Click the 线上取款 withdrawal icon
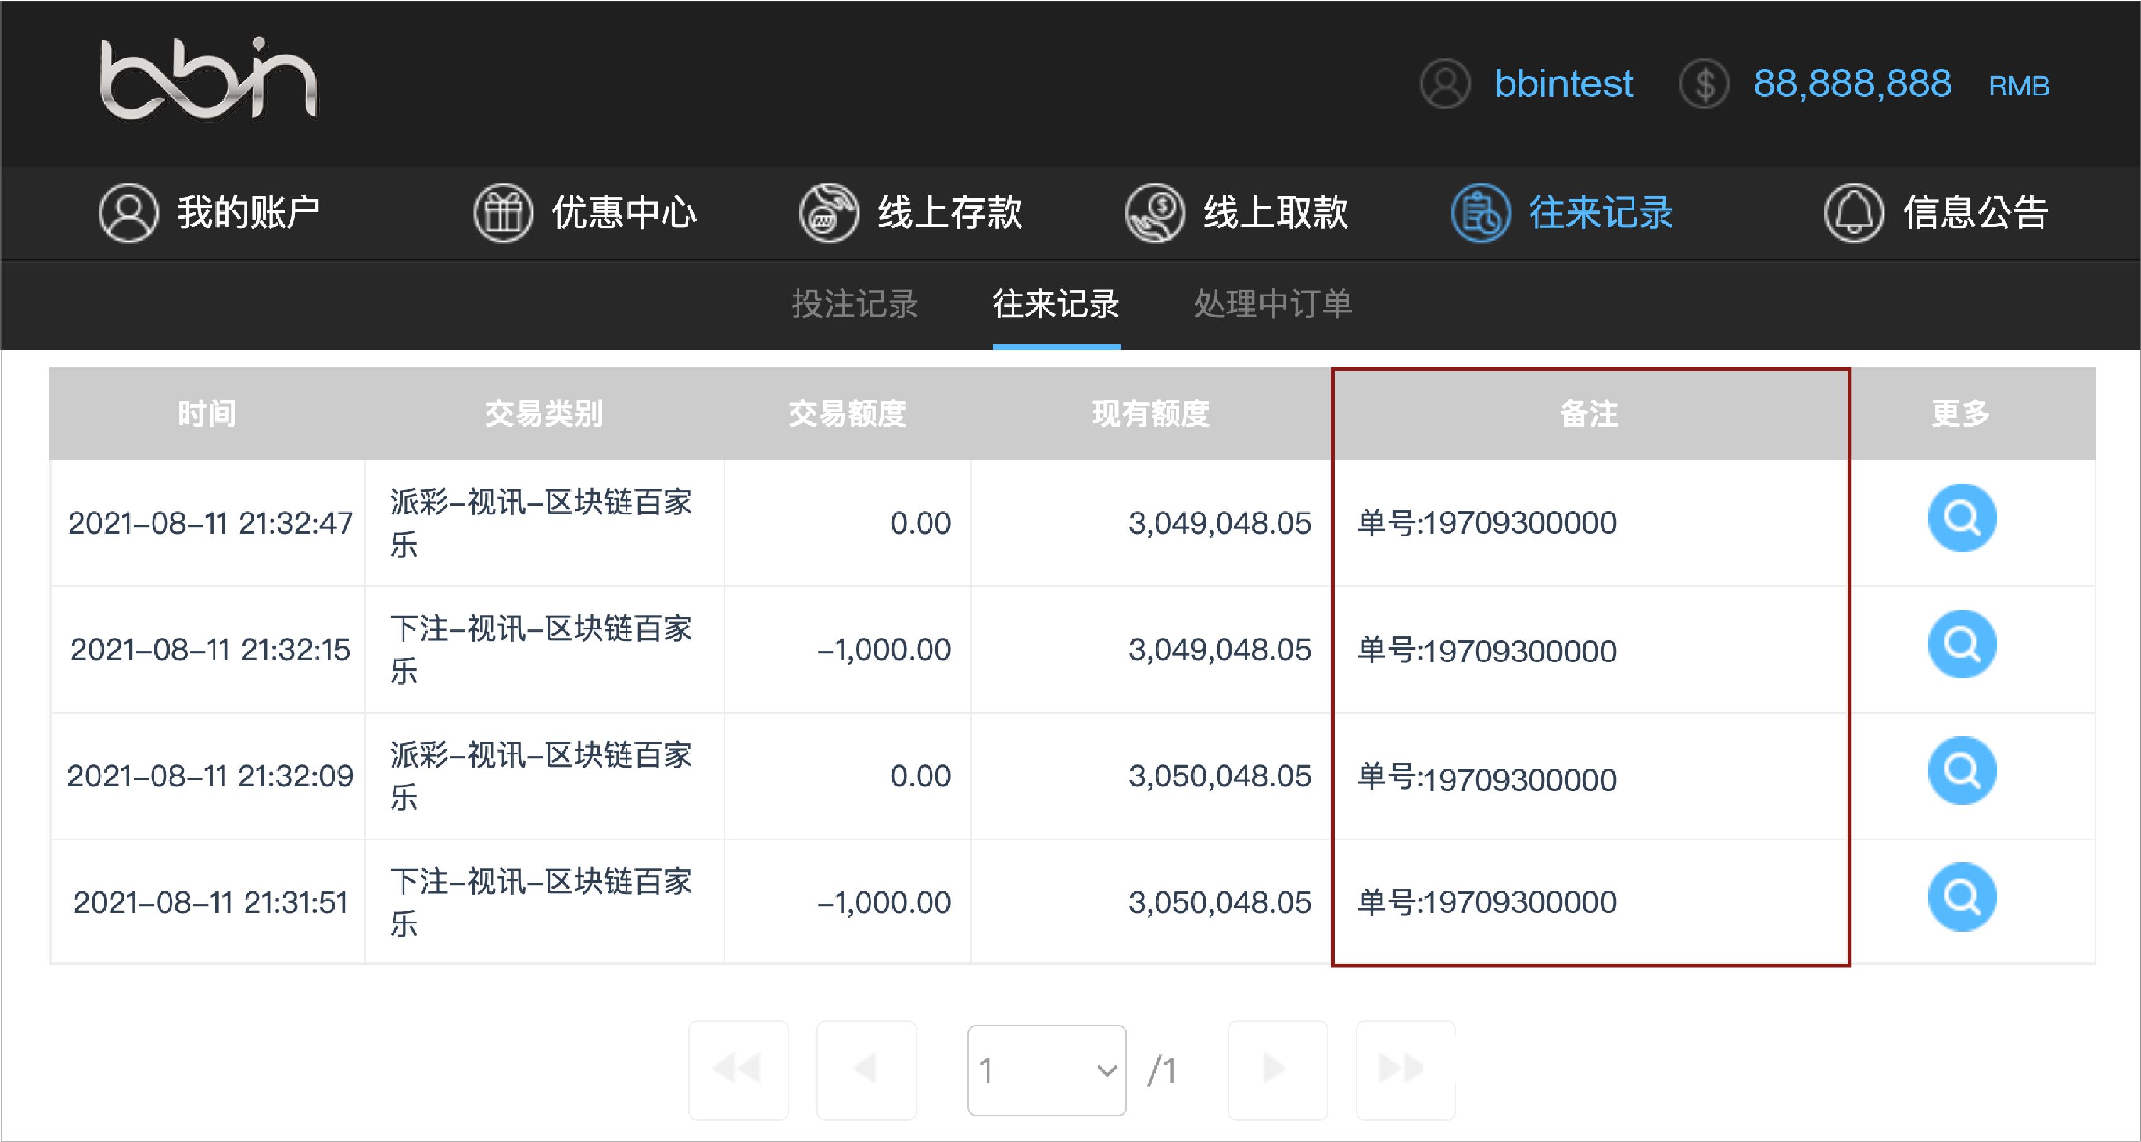This screenshot has height=1142, width=2141. coord(1154,213)
